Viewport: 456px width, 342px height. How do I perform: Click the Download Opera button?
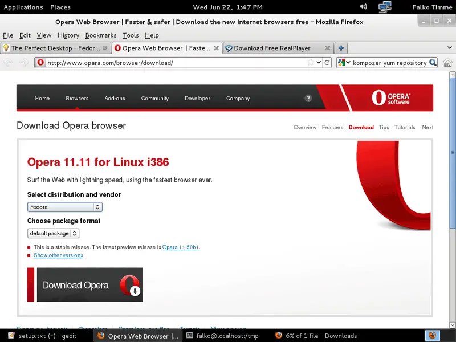coord(85,284)
